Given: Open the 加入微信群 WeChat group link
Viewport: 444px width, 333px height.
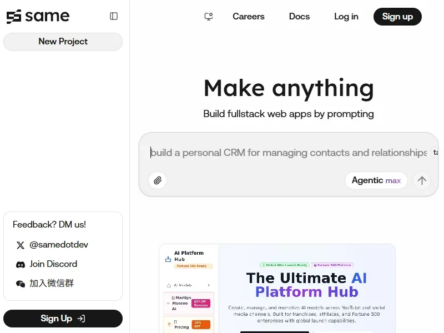Looking at the screenshot, I should coord(52,284).
